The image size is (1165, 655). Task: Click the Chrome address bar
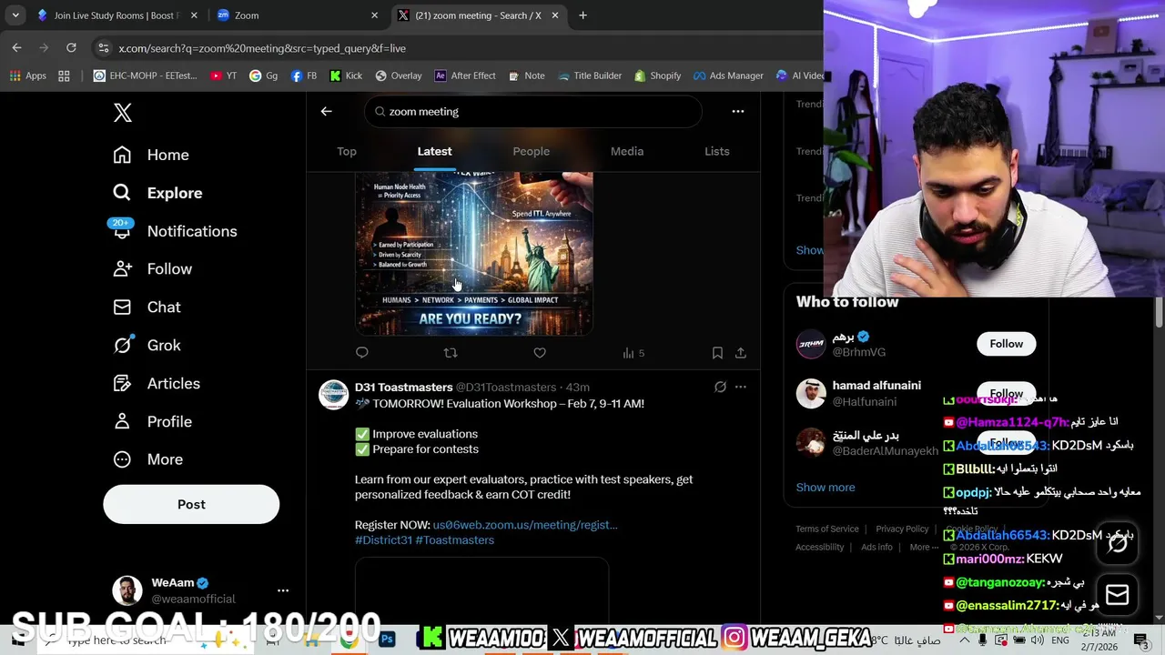point(455,48)
